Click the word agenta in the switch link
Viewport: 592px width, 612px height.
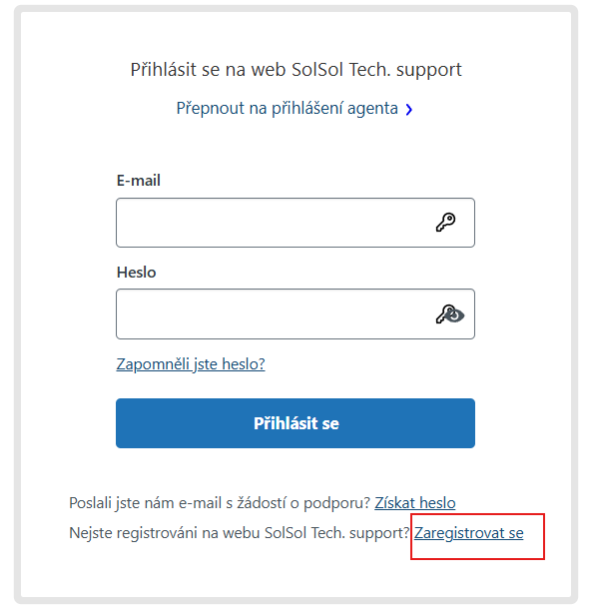(x=372, y=109)
